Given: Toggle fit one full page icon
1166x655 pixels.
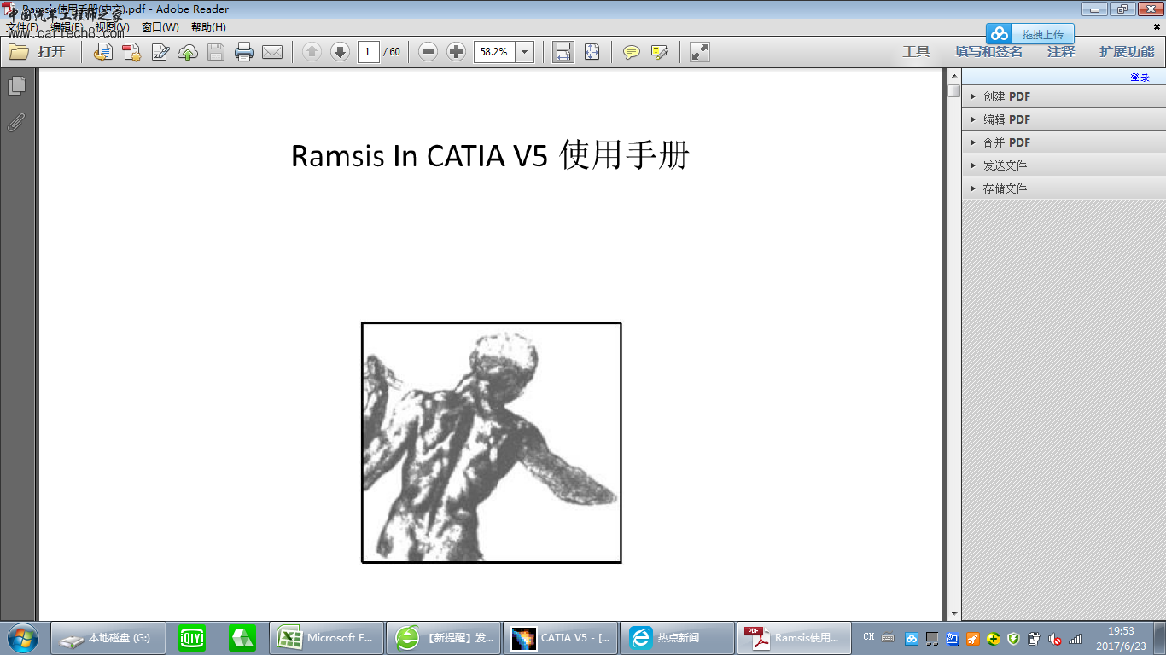Looking at the screenshot, I should 592,52.
